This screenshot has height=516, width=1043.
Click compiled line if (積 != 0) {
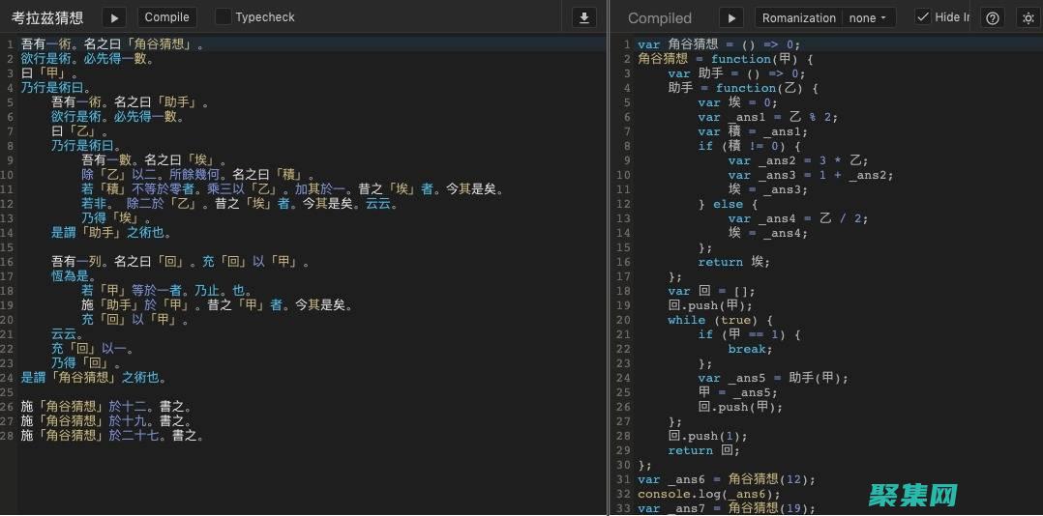click(x=750, y=146)
